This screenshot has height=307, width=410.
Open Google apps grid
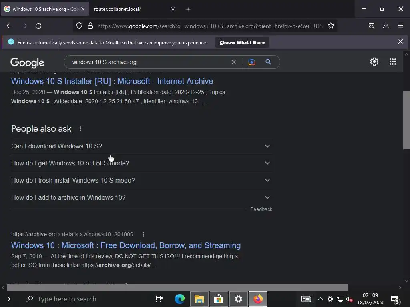click(392, 62)
